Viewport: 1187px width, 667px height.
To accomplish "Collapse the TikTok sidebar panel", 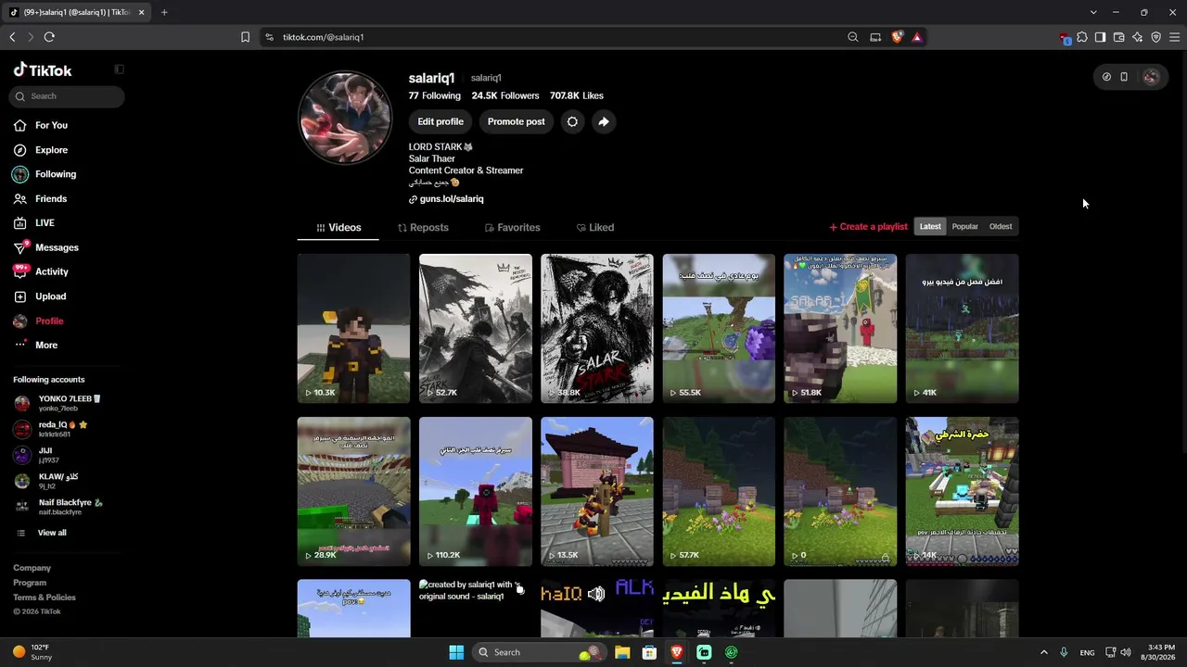I will 119,69.
